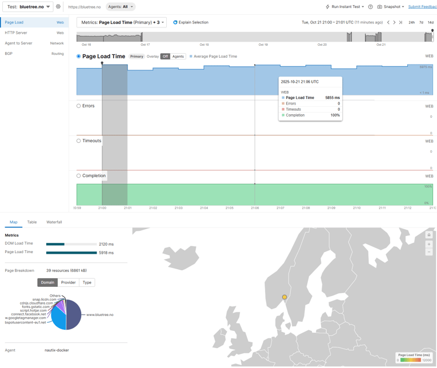The image size is (437, 368).
Task: Go to previous time interval arrow
Action: click(x=388, y=22)
